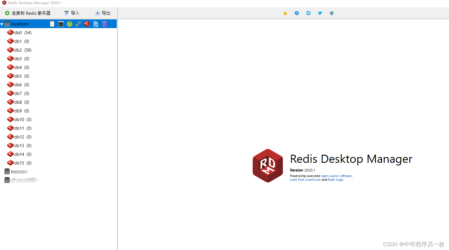Viewport: 449px width, 250px height.
Task: Disconnect localhost using the plug icon
Action: [x=78, y=24]
